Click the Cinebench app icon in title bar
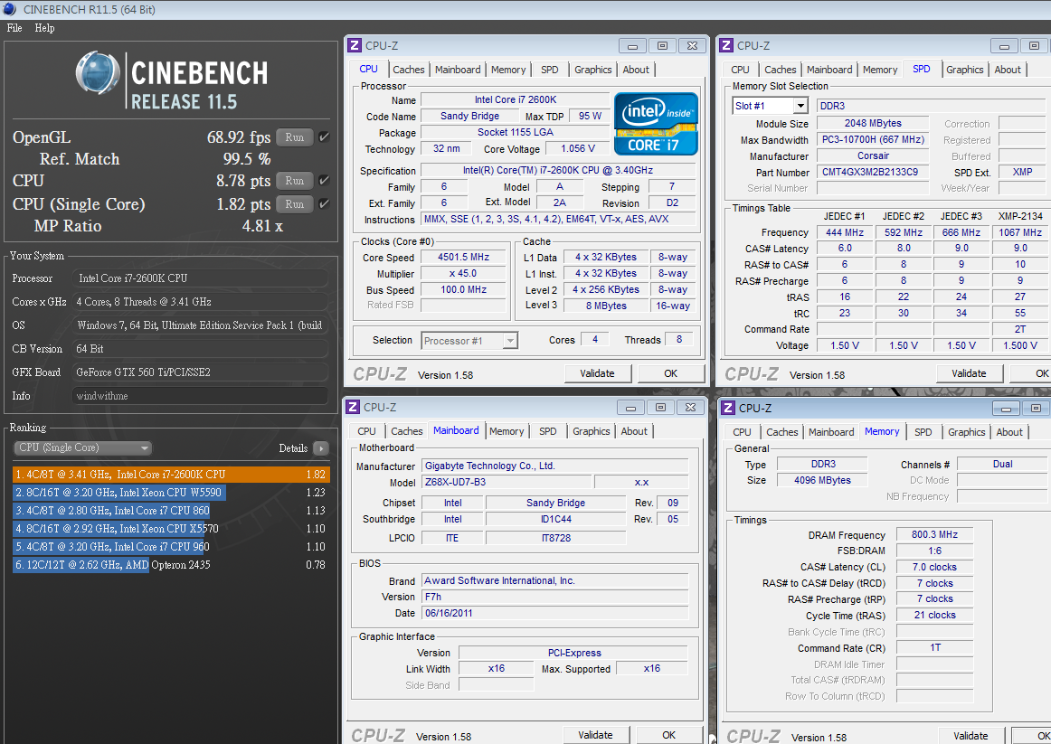The image size is (1051, 744). 9,9
